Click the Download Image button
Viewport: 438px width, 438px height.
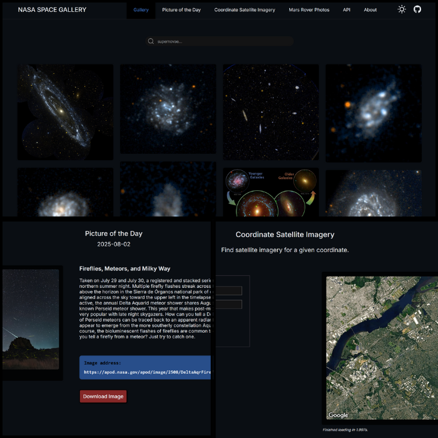pyautogui.click(x=103, y=396)
